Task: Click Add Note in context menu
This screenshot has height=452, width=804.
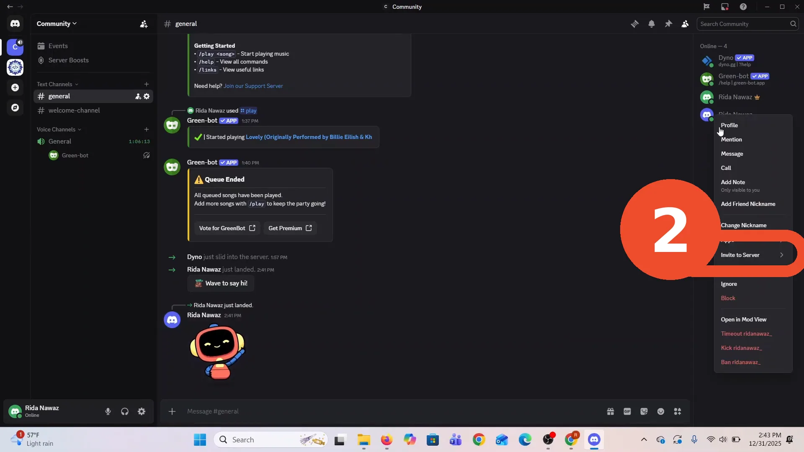Action: coord(753,185)
